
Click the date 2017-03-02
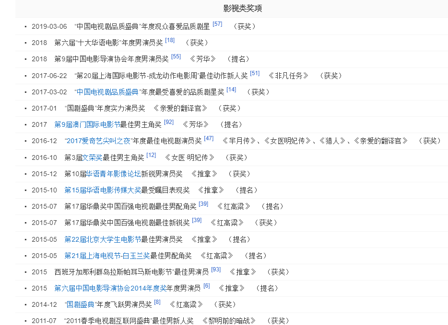point(49,92)
